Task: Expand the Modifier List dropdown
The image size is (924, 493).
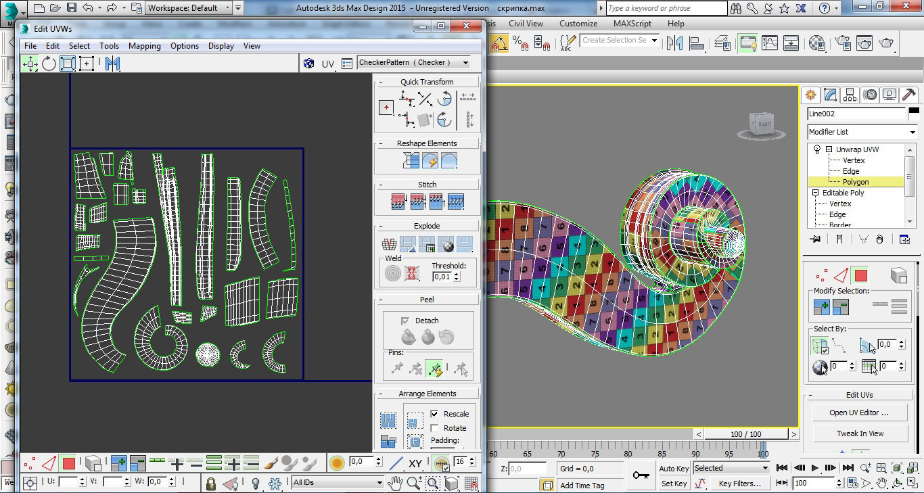Action: pos(912,132)
